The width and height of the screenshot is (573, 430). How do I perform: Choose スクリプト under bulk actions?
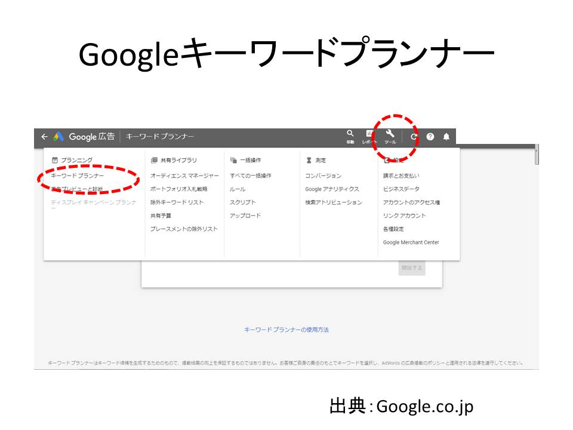coord(243,202)
